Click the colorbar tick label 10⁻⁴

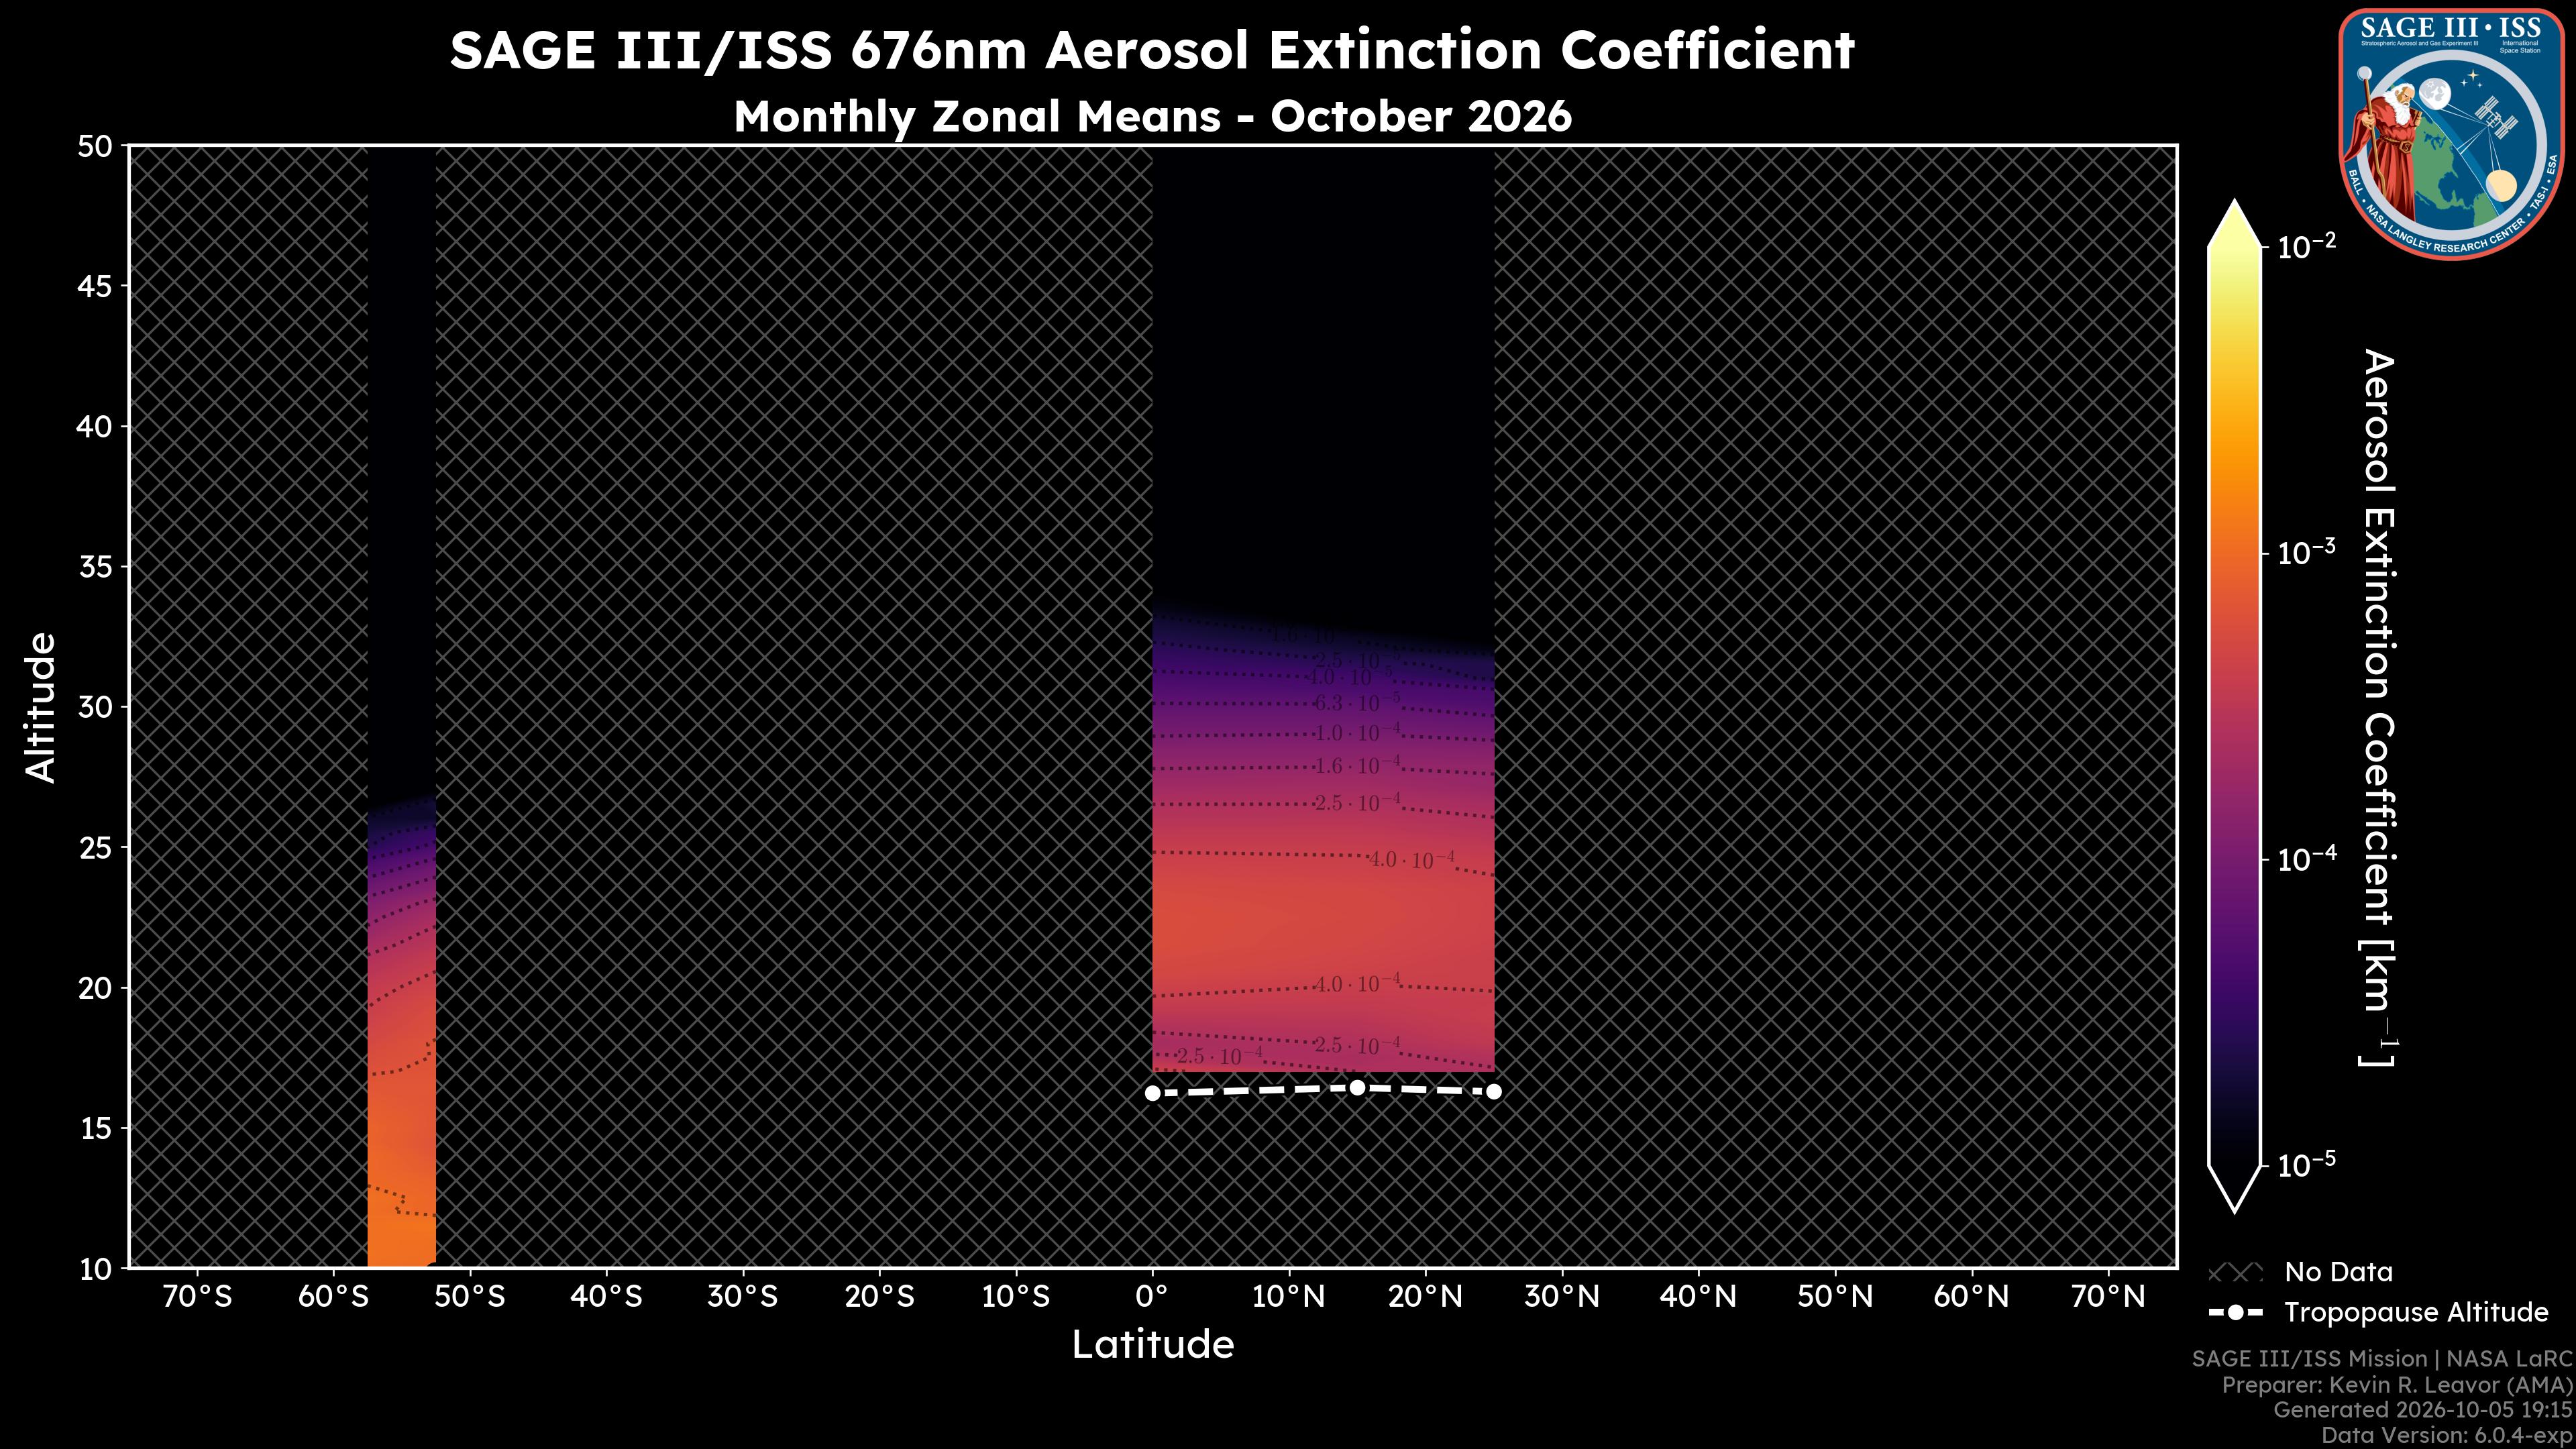(2307, 859)
